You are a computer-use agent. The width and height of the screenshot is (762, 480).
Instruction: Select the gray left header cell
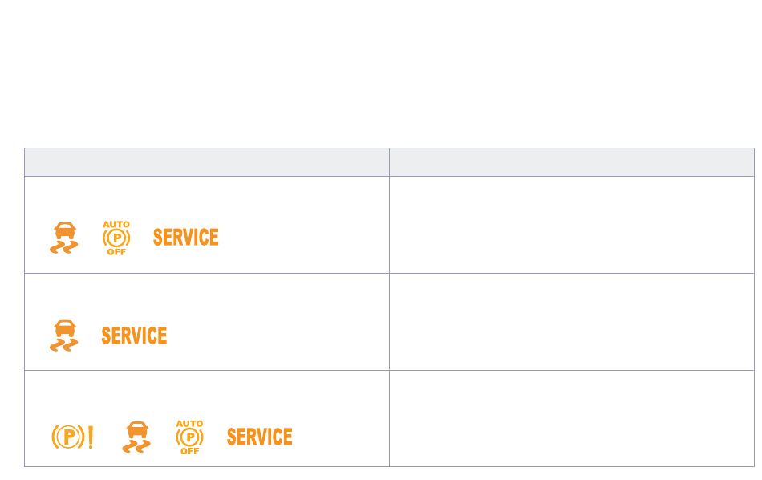tap(207, 162)
